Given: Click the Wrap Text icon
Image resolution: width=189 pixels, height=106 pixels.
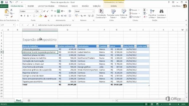Looking at the screenshot, I should click(x=70, y=11).
